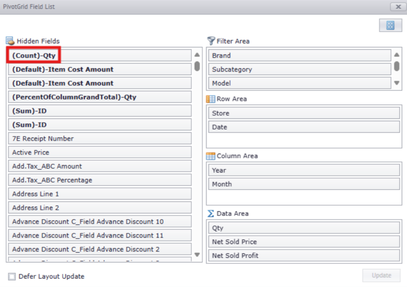Select Net Sold Price in Data Area

click(304, 242)
